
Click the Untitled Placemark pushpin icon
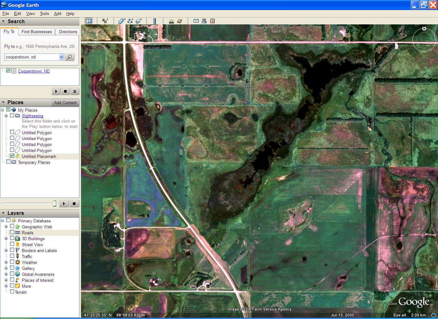tap(18, 156)
